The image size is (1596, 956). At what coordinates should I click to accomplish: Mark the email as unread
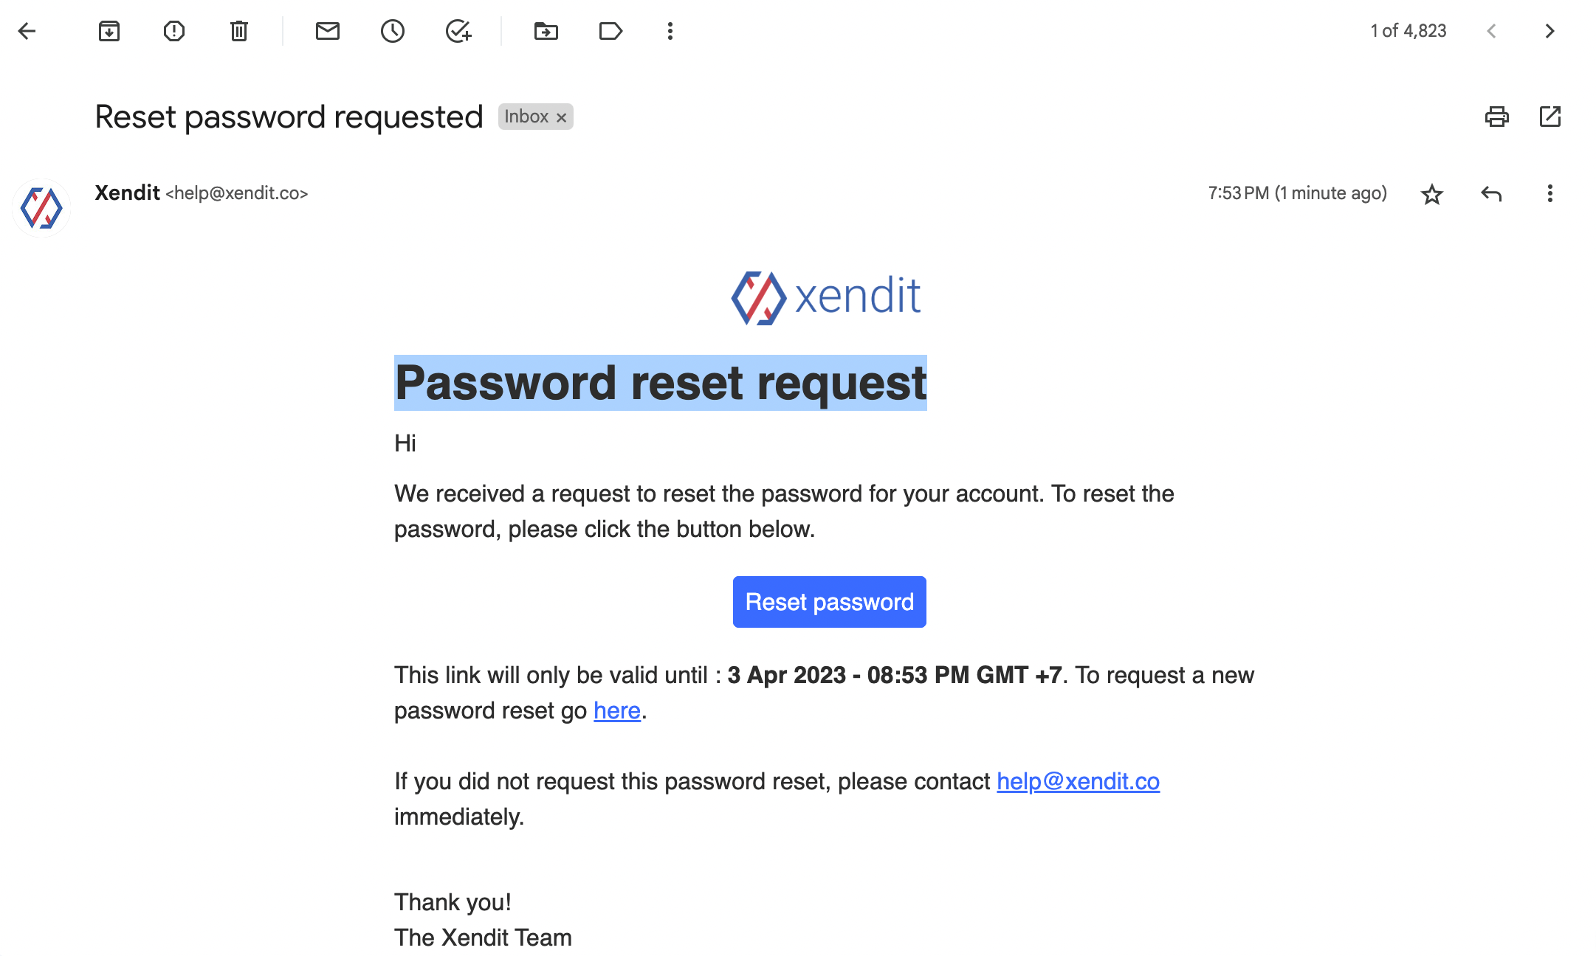328,31
